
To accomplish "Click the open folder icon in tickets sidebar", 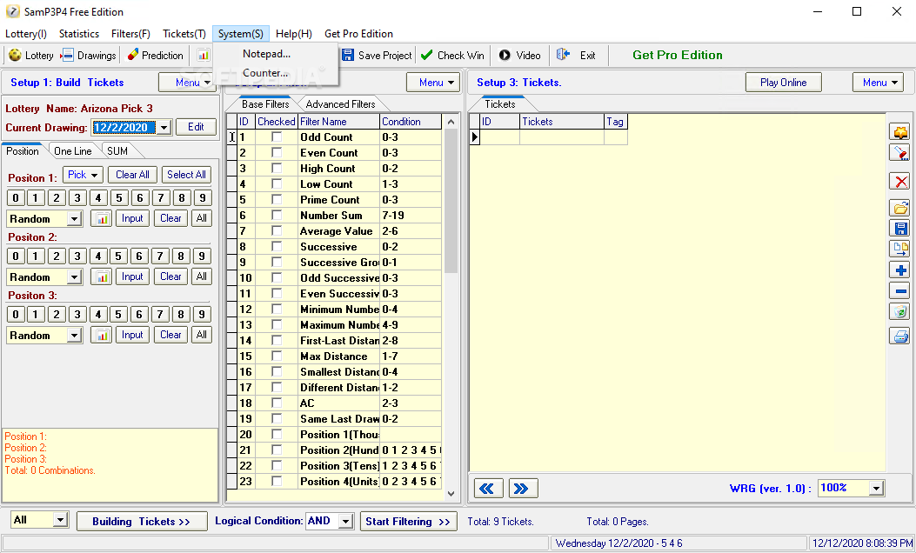I will pyautogui.click(x=900, y=207).
